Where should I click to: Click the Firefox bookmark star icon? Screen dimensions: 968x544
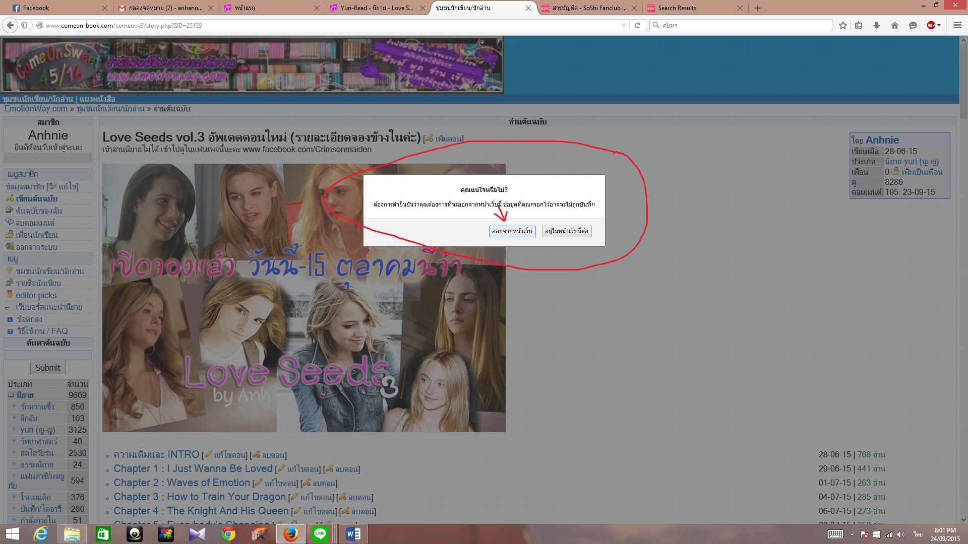(x=842, y=25)
